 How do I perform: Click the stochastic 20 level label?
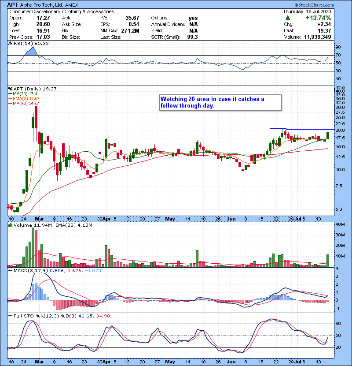click(338, 347)
